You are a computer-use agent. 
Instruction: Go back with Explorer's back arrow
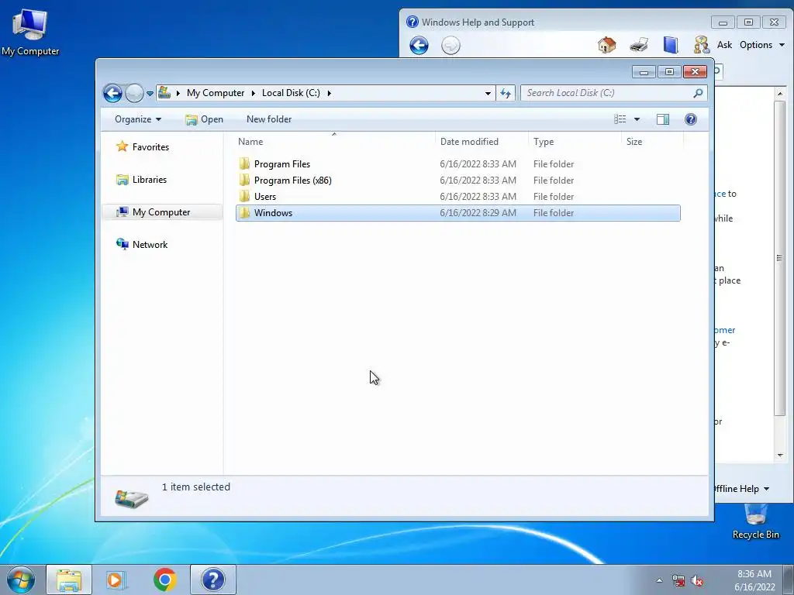click(112, 93)
